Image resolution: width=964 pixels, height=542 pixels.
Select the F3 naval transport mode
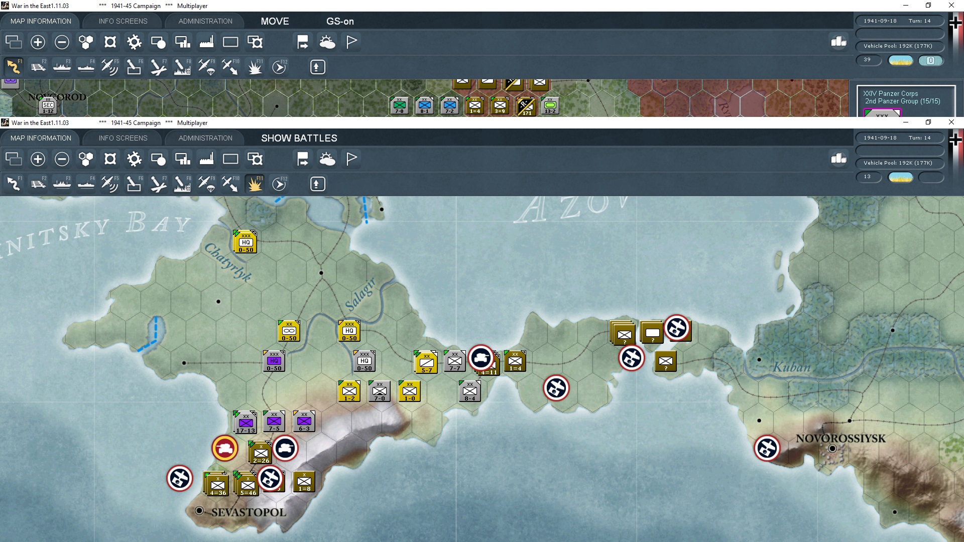coord(62,184)
